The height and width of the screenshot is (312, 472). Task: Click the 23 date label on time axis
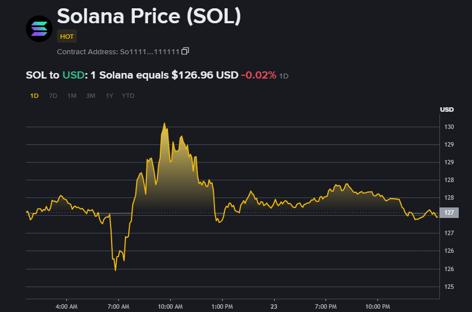pyautogui.click(x=274, y=306)
